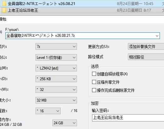Click the 加密 group label
Viewport: 164px width, 129px height.
[x=95, y=103]
